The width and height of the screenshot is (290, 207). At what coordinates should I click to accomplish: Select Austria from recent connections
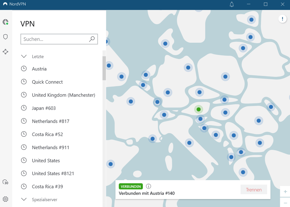(39, 69)
